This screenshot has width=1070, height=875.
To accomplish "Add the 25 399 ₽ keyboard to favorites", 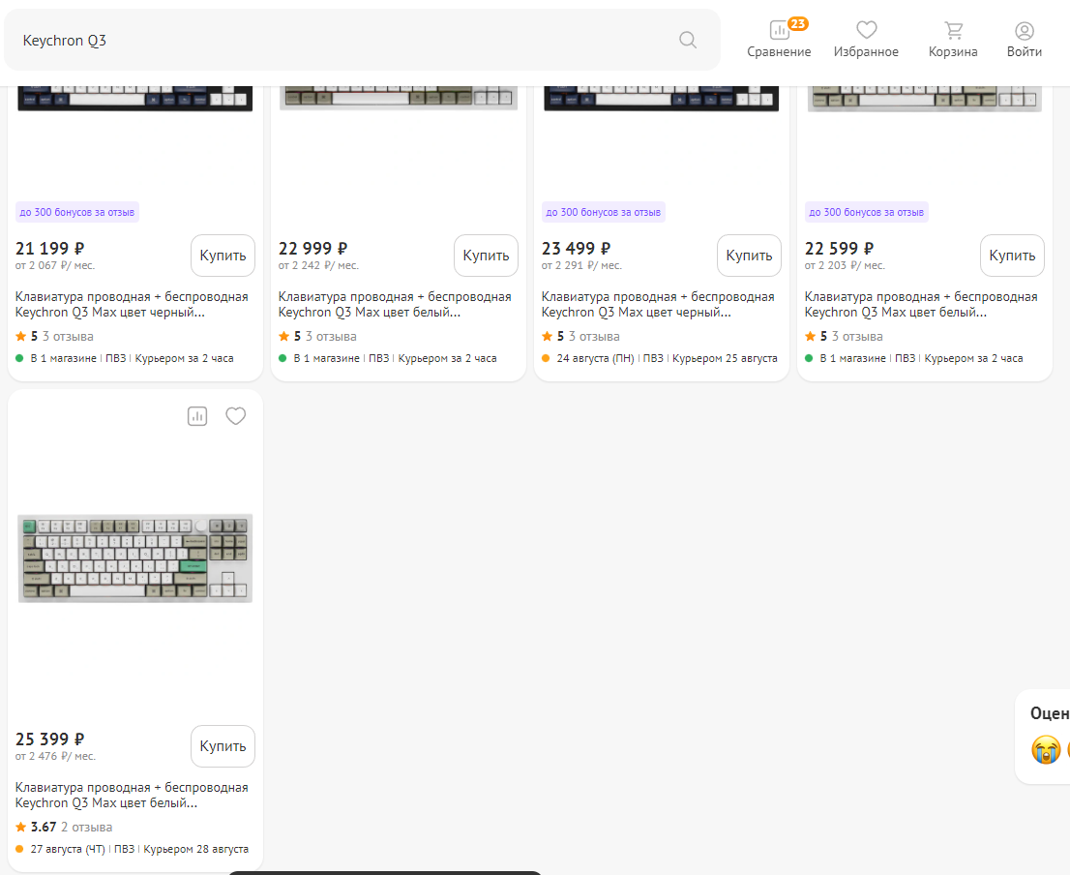I will [235, 416].
